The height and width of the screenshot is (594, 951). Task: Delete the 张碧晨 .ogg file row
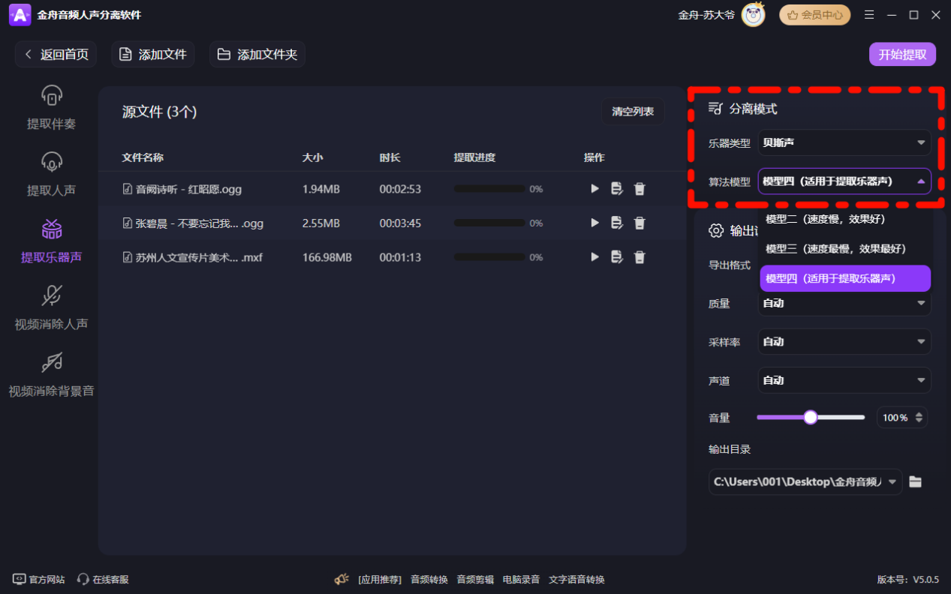click(640, 223)
